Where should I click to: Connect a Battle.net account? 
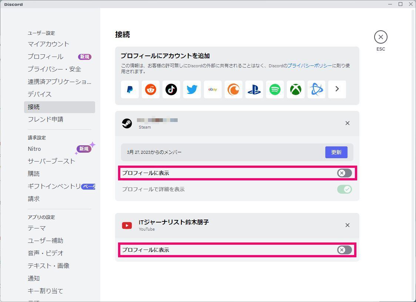(x=316, y=89)
